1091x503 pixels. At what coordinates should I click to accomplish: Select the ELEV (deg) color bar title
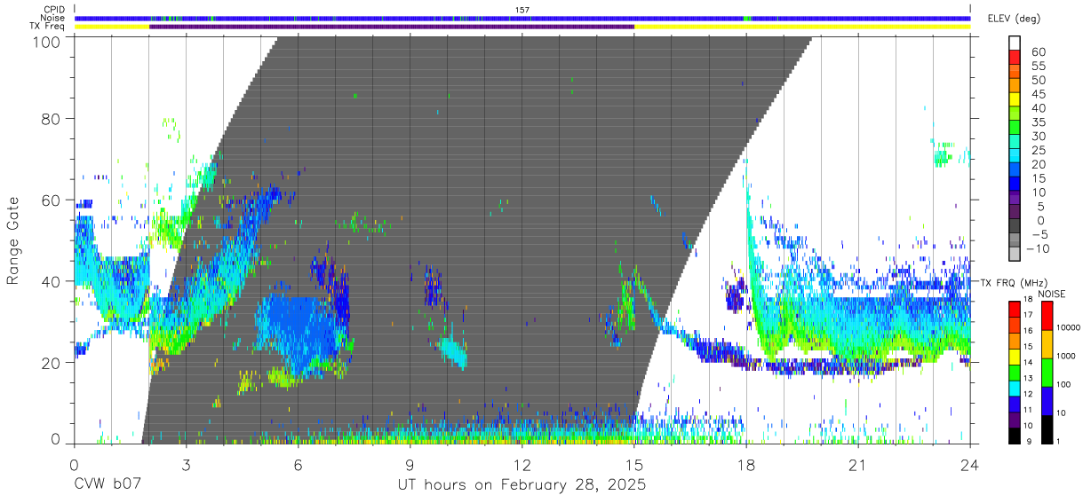[1015, 19]
